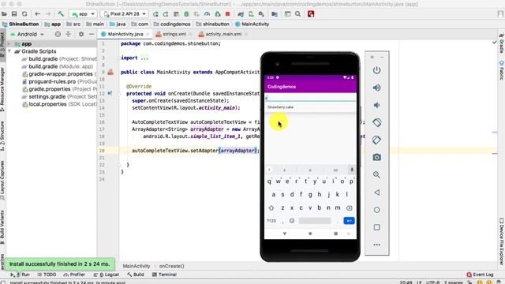Image resolution: width=505 pixels, height=284 pixels.
Task: Click the emulator volume down button
Action: coord(376,105)
